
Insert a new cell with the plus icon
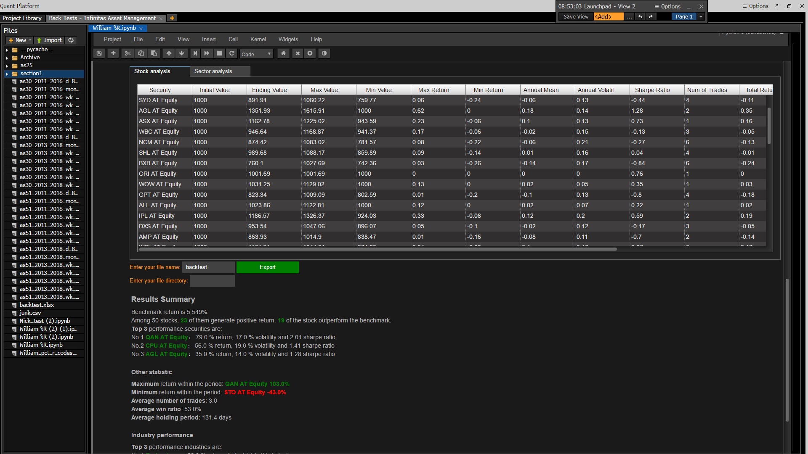tap(113, 53)
